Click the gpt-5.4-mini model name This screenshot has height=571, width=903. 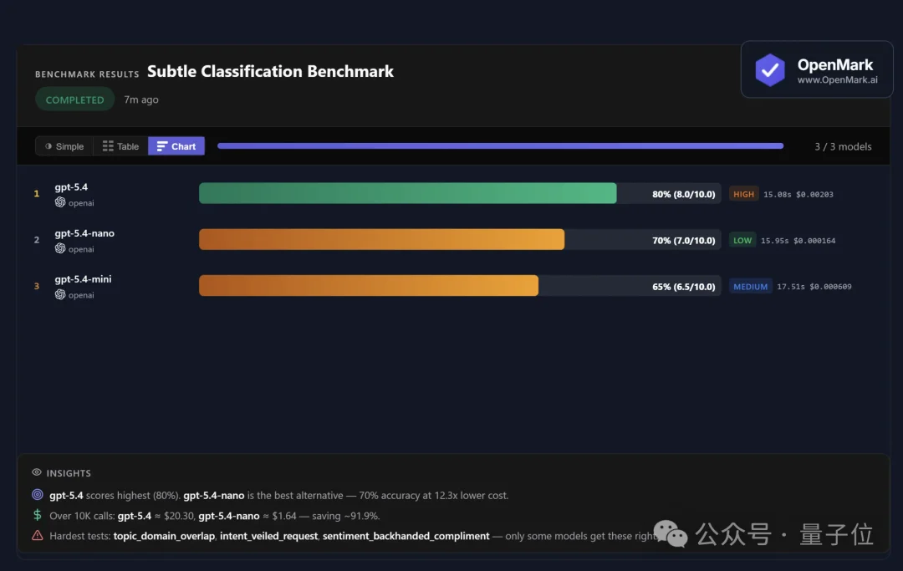pyautogui.click(x=83, y=279)
